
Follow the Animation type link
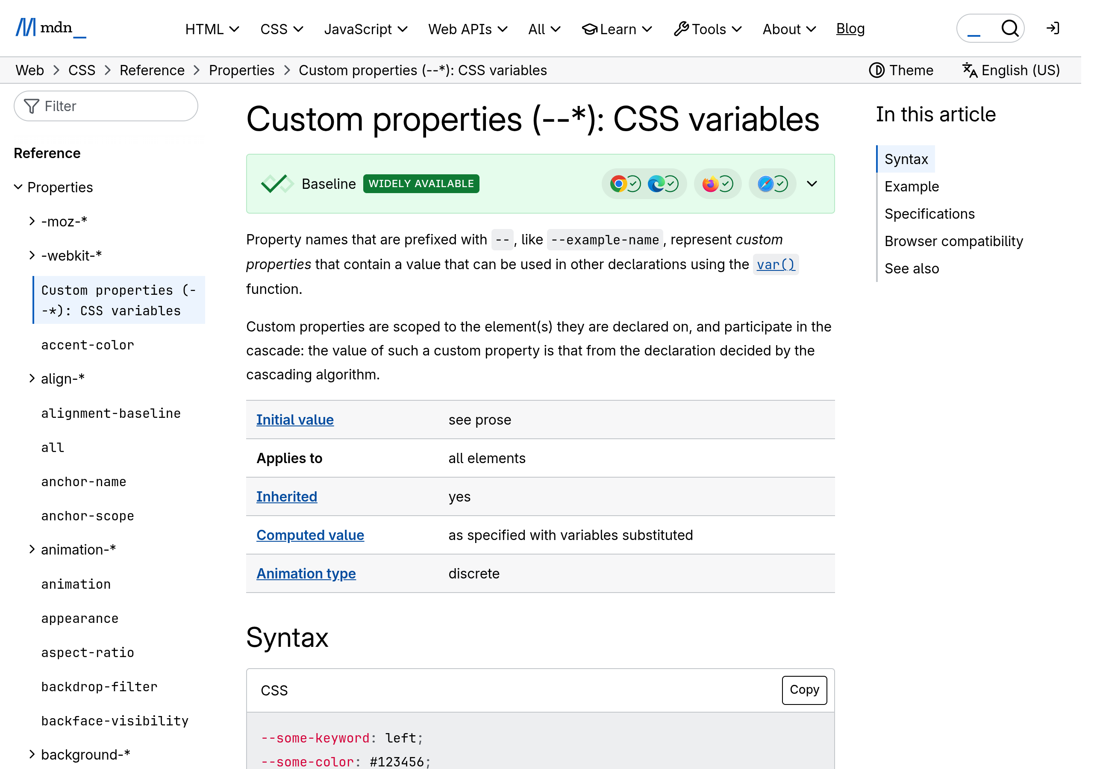[306, 574]
